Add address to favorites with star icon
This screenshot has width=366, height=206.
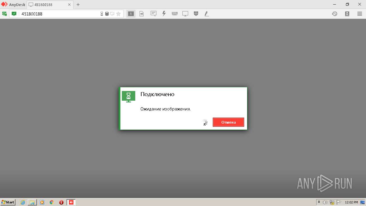[x=118, y=14]
